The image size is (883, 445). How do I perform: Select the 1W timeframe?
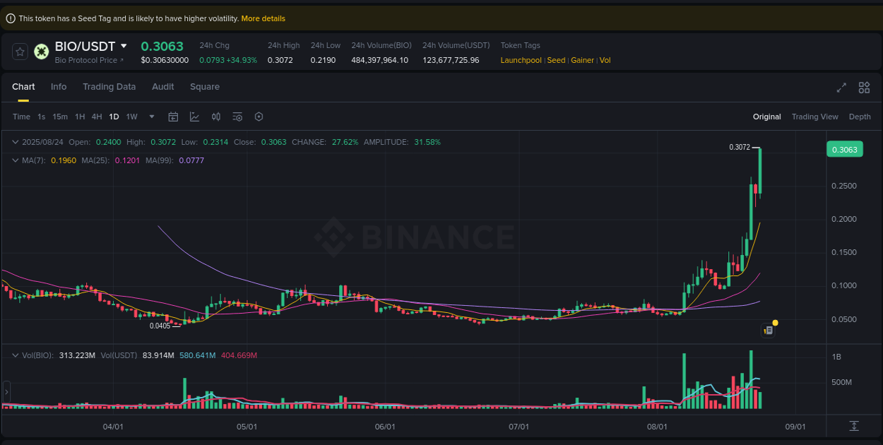(131, 117)
